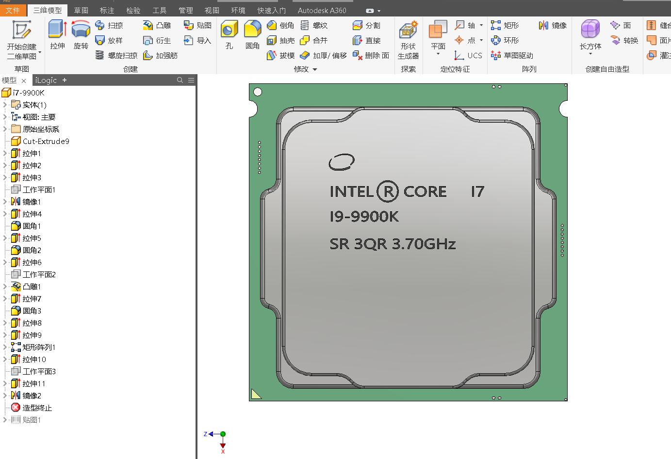The image size is (671, 459).
Task: Click the Direct edit (直接) tool
Action: tap(367, 40)
